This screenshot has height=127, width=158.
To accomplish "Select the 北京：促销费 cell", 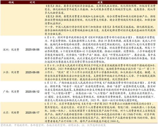I will (x=11, y=112).
